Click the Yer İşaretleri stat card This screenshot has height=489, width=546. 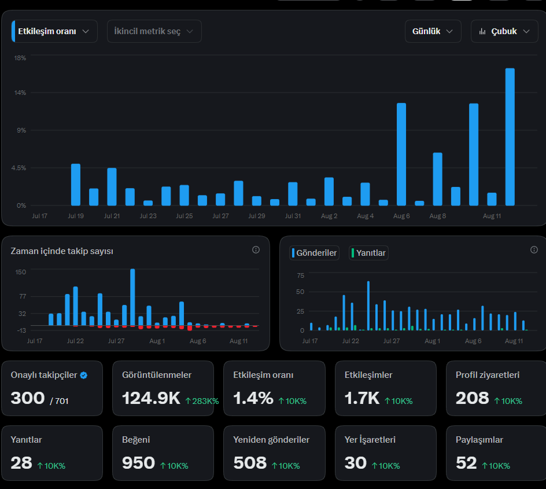click(385, 453)
